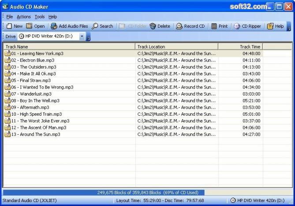Open the Help menu in the menu bar
The width and height of the screenshot is (295, 206).
pos(52,17)
